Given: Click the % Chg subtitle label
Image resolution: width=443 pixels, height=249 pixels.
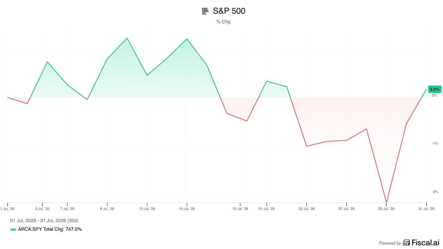Looking at the screenshot, I should 223,22.
